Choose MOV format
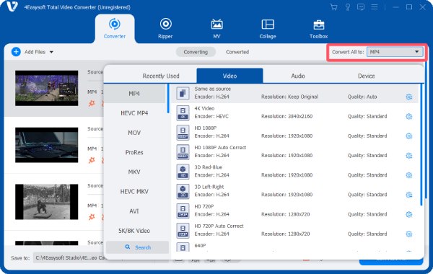This screenshot has width=433, height=274. (x=134, y=133)
